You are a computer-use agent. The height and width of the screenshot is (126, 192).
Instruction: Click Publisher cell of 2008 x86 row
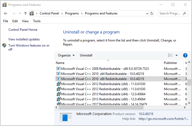(172, 69)
